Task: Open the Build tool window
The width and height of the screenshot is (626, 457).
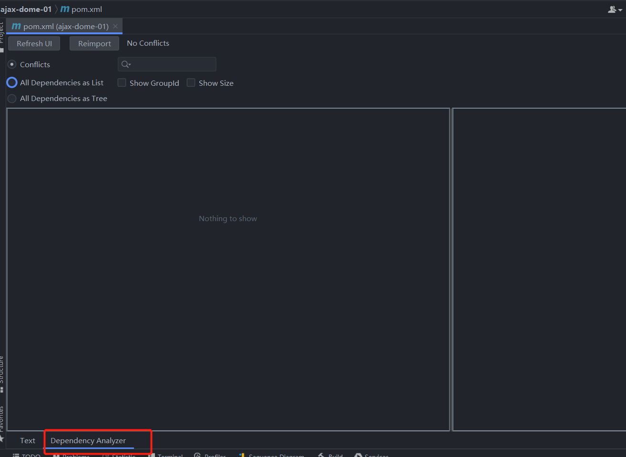Action: click(330, 455)
